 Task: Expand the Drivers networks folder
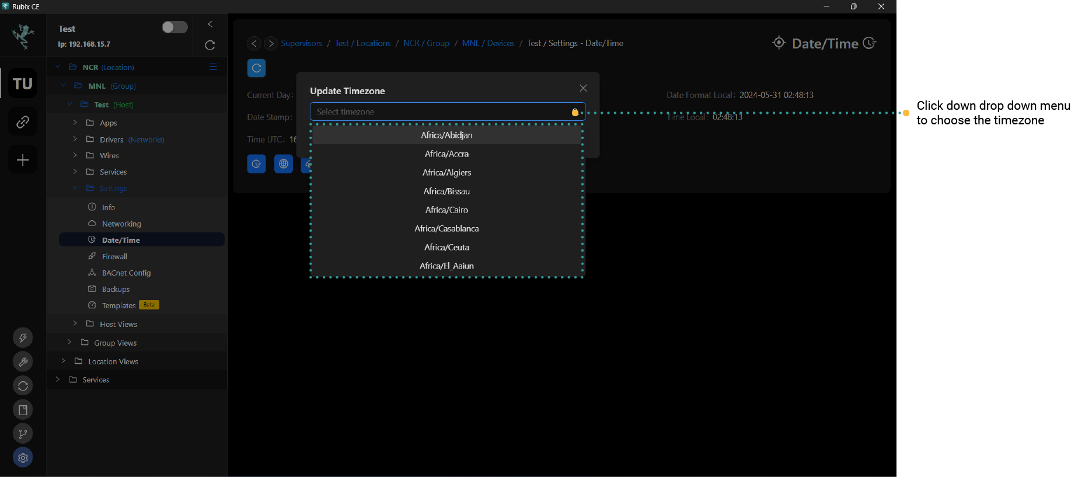click(x=75, y=139)
